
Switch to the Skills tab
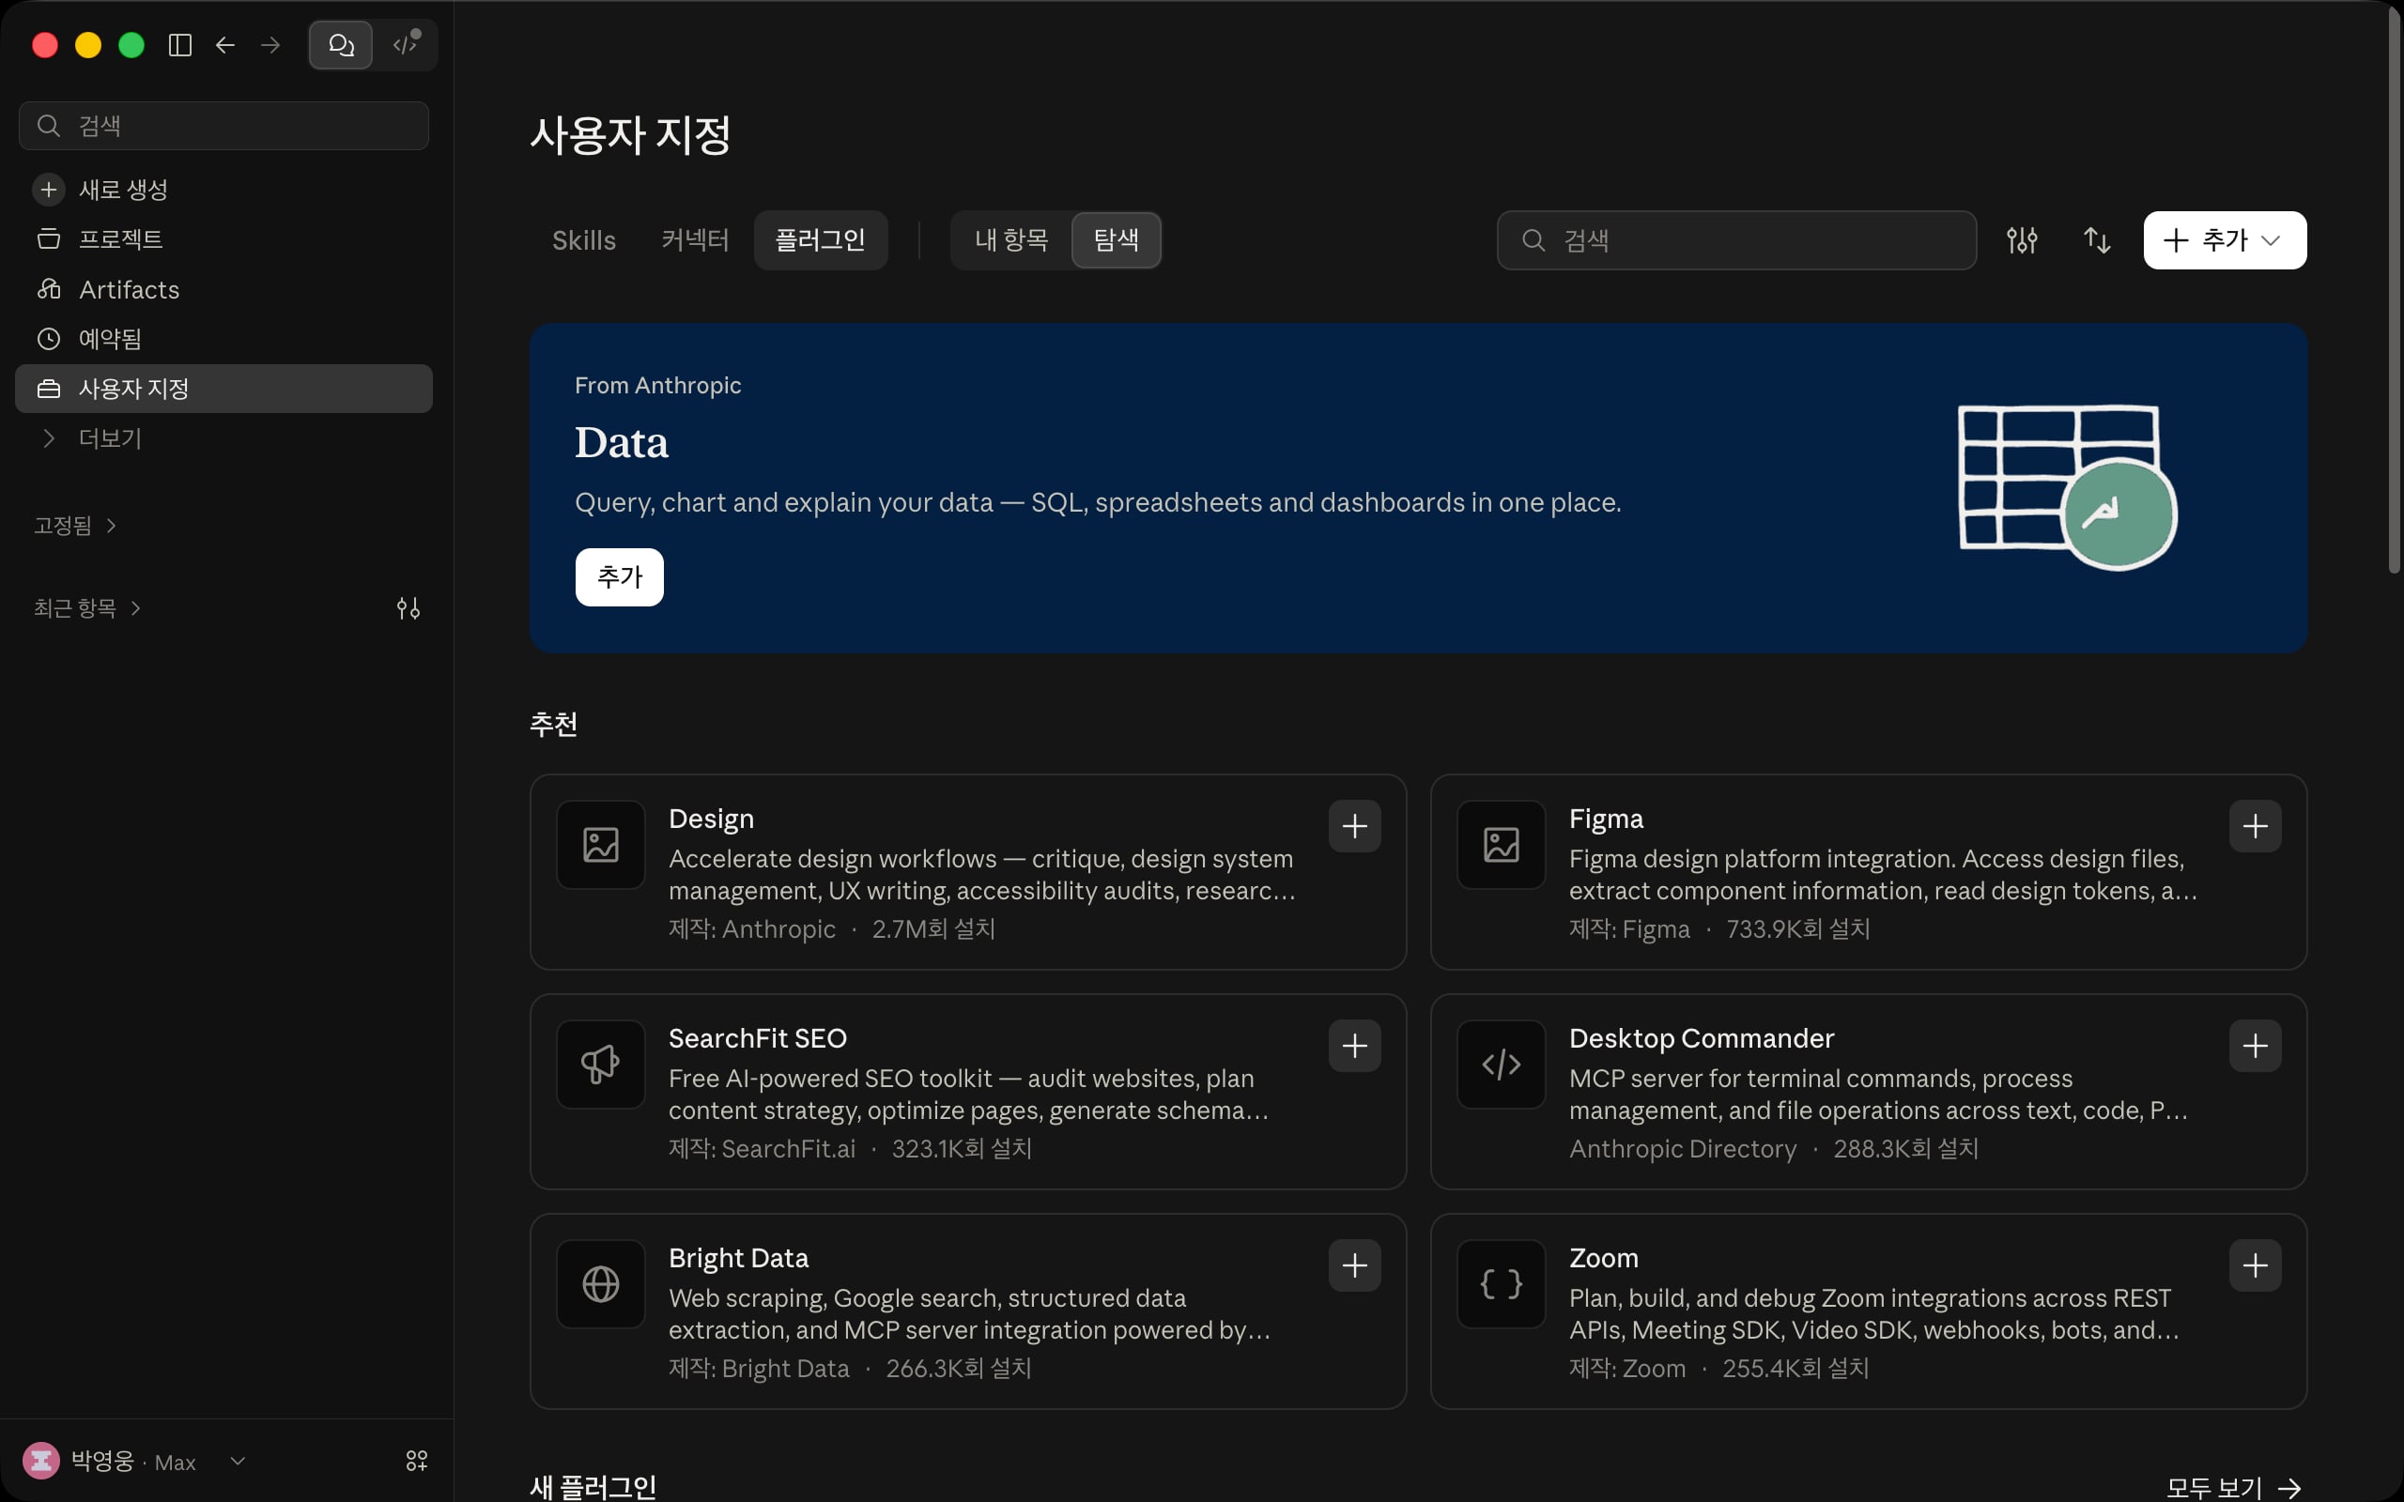click(x=584, y=240)
